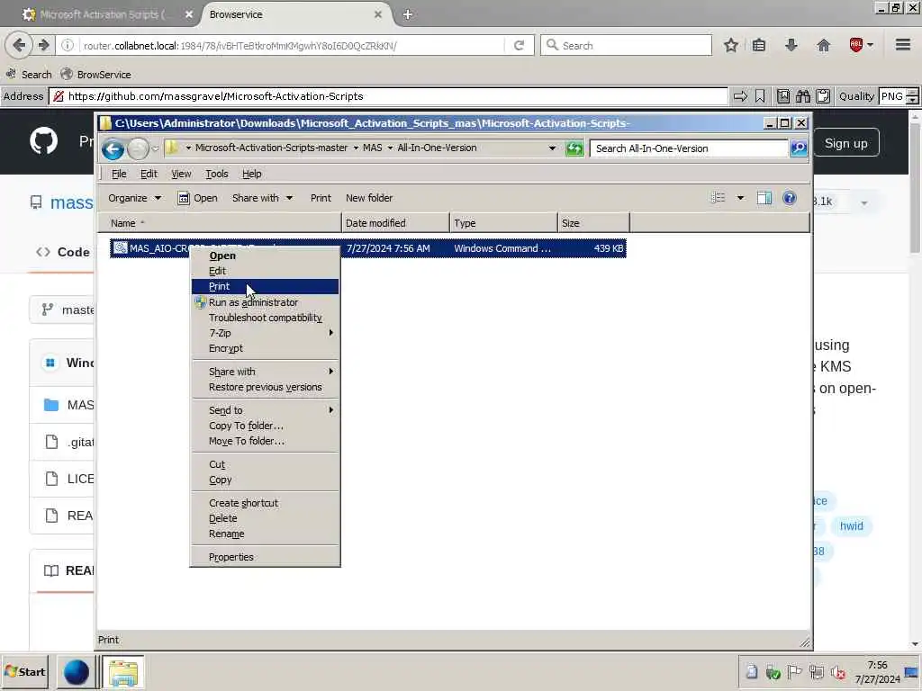The height and width of the screenshot is (691, 922).
Task: Click the GitHub Sign up button
Action: (x=846, y=143)
